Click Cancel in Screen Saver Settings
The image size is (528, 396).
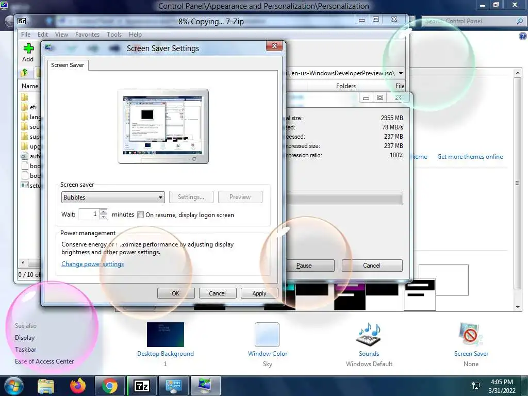tap(217, 293)
